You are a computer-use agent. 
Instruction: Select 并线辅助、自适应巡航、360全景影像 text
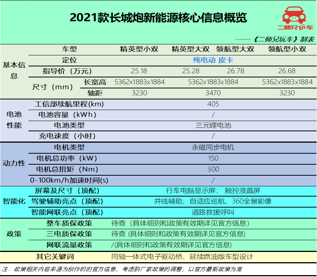(213, 201)
